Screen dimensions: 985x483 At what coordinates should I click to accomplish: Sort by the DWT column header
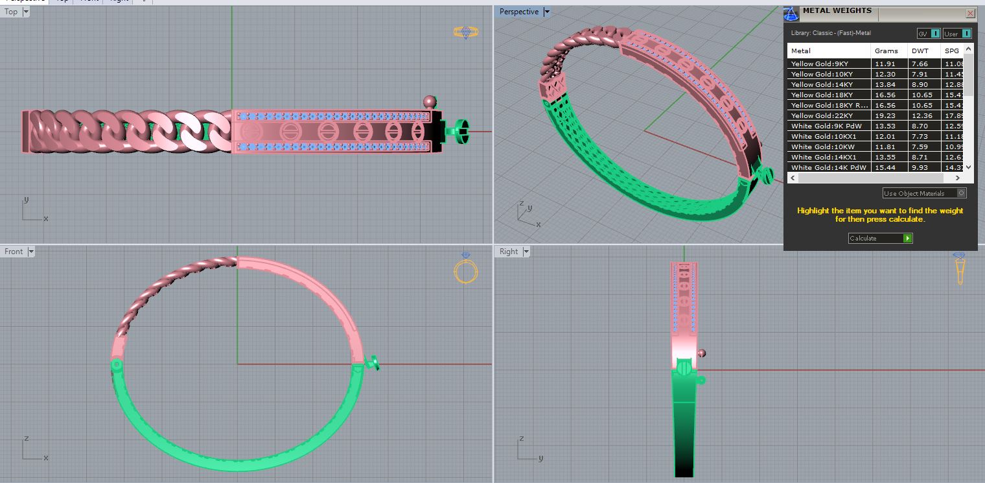[924, 51]
